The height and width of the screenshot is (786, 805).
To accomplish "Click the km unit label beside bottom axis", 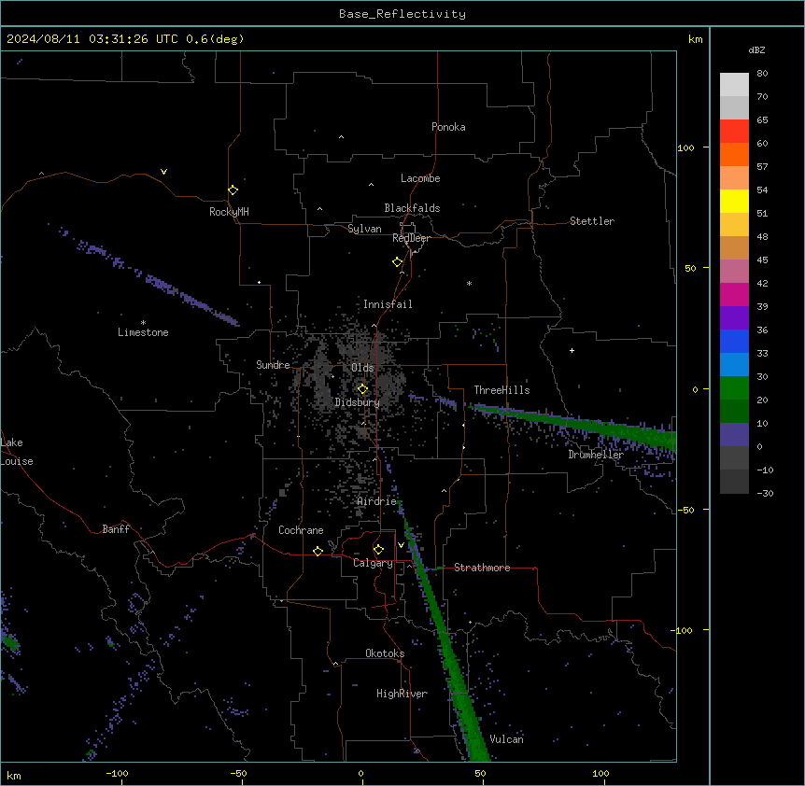I will pos(13,775).
